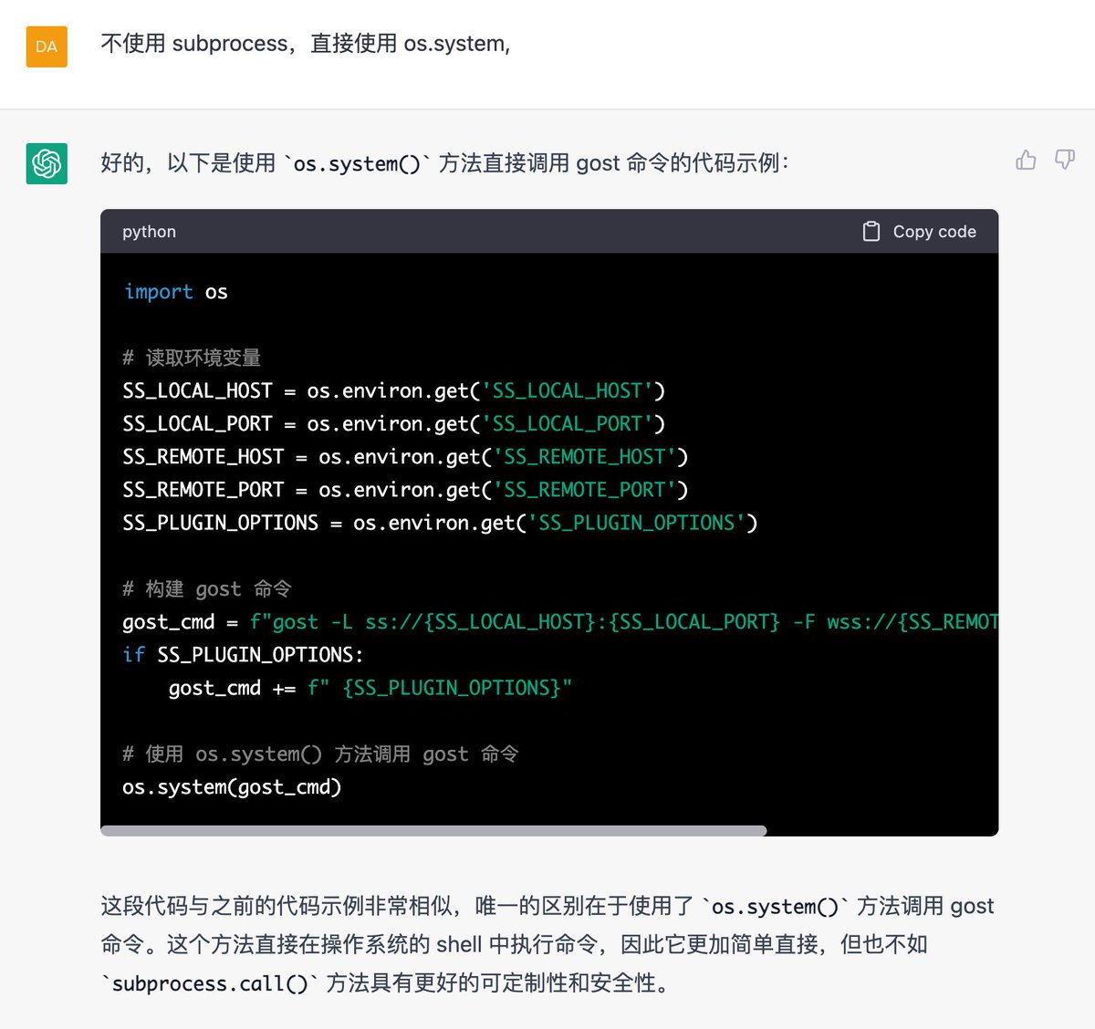1095x1029 pixels.
Task: Click the SS_REMOTE_PORT assignment line
Action: 405,490
